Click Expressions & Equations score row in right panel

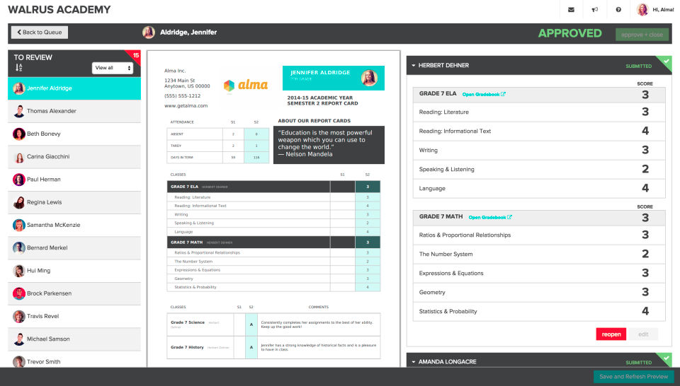[539, 273]
